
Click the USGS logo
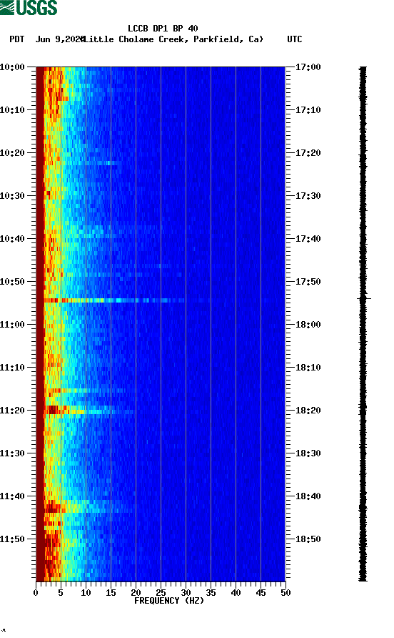click(x=29, y=7)
